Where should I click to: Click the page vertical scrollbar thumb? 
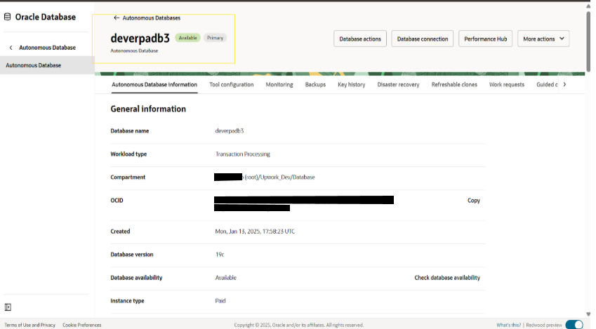[588, 42]
